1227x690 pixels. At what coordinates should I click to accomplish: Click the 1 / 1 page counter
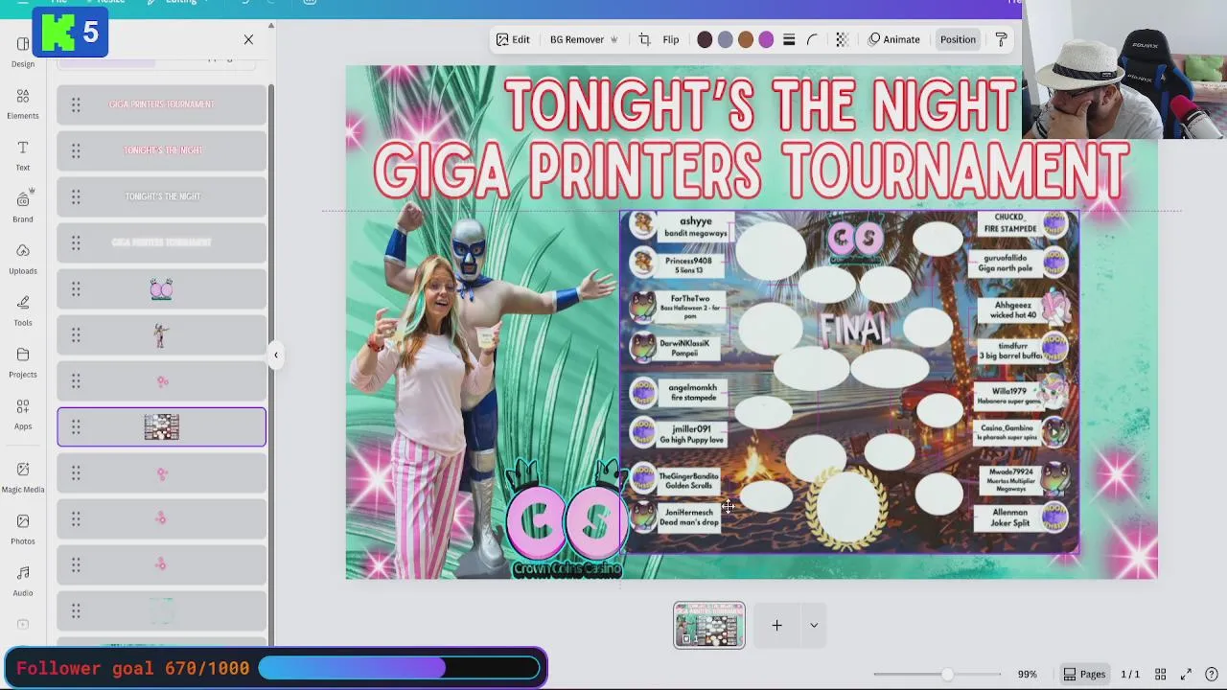tap(1130, 674)
